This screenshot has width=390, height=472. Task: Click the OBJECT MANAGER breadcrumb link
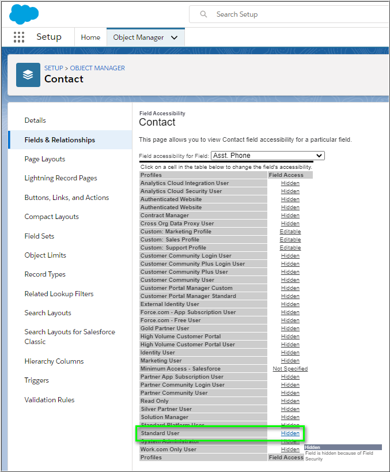click(x=97, y=68)
